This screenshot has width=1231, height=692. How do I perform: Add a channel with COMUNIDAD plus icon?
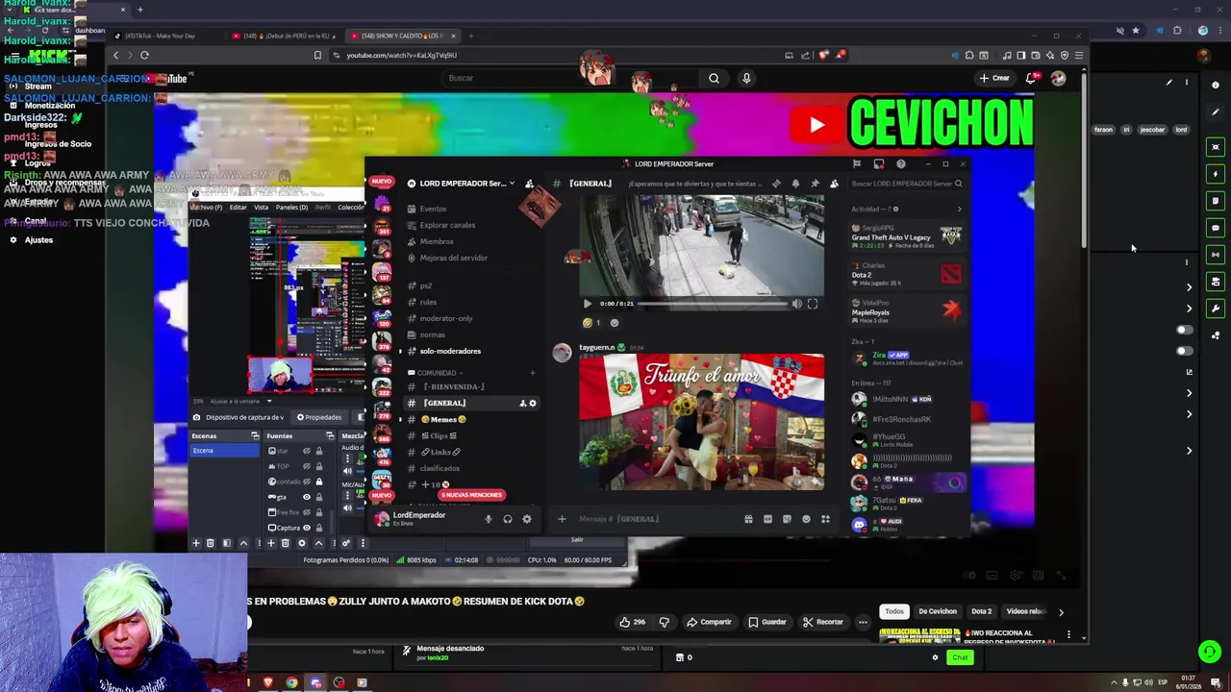click(533, 373)
